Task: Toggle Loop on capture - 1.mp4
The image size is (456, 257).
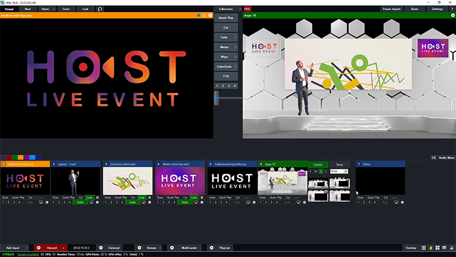Action: click(x=89, y=197)
